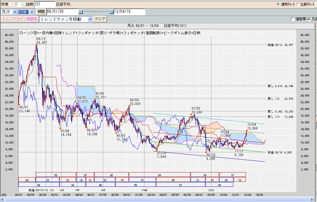
Task: Click the +144 months-from-high marker
Action: coord(144,190)
